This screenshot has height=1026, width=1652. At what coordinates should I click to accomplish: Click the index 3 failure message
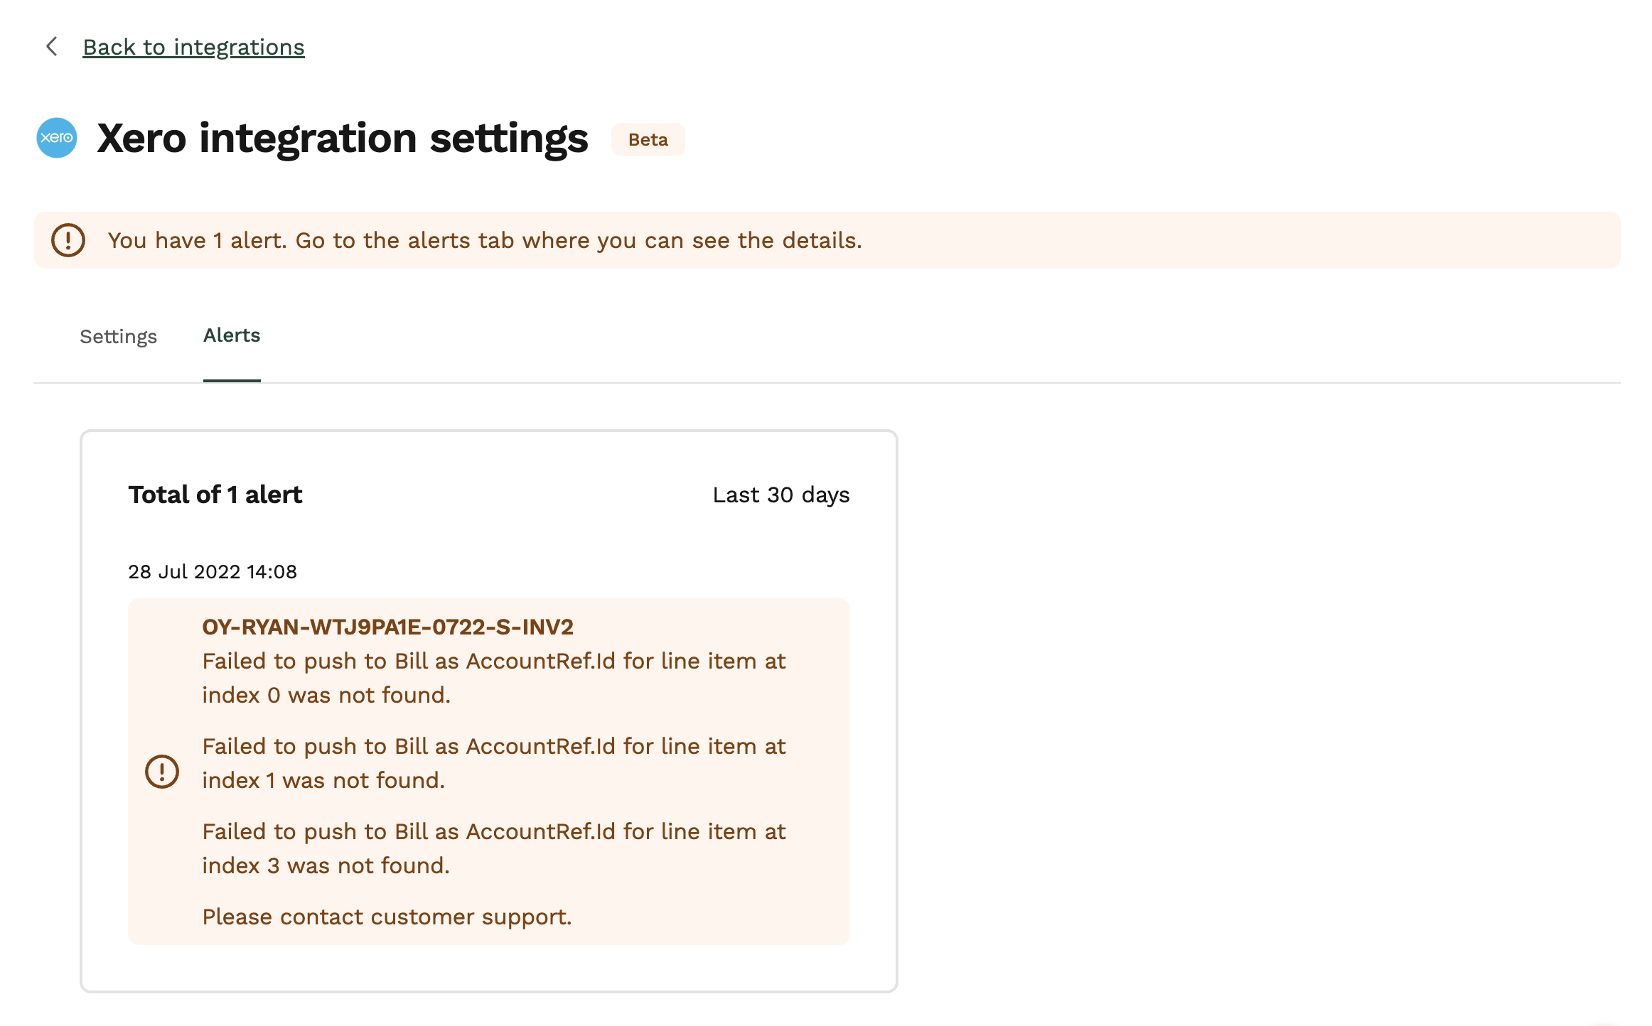coord(494,848)
